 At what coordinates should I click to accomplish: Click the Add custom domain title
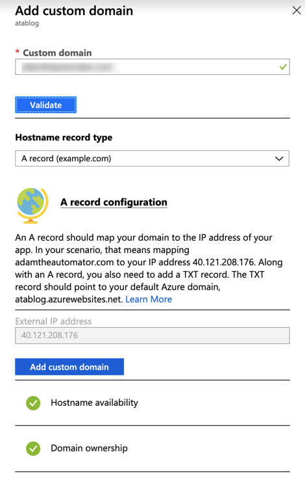point(74,10)
